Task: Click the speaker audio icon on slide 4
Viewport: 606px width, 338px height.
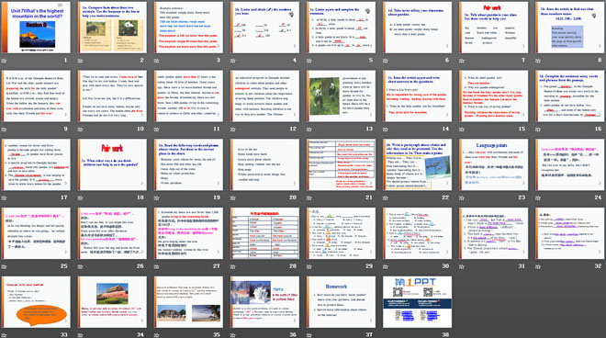Action: pyautogui.click(x=291, y=14)
